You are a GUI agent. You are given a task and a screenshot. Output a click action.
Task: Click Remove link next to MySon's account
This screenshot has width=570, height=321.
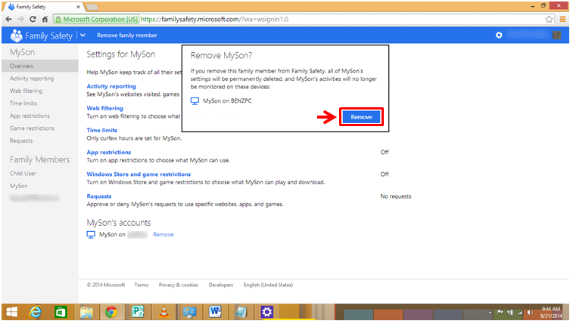pos(164,234)
